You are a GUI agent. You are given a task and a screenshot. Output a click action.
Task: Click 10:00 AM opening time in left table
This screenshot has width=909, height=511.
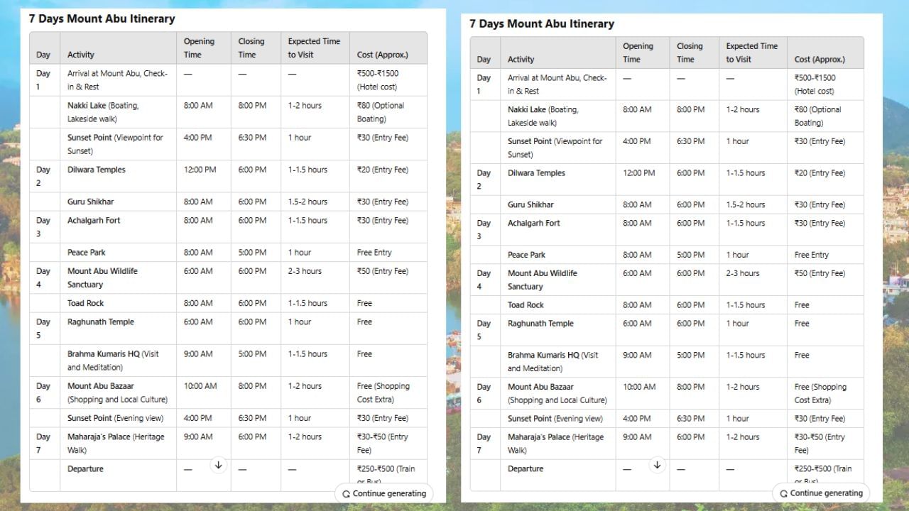200,386
